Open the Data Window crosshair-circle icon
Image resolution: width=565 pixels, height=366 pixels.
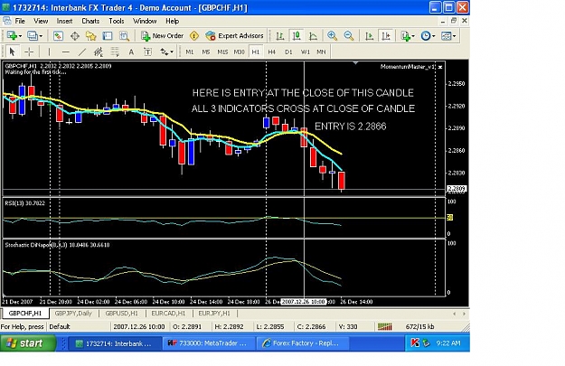(75, 35)
